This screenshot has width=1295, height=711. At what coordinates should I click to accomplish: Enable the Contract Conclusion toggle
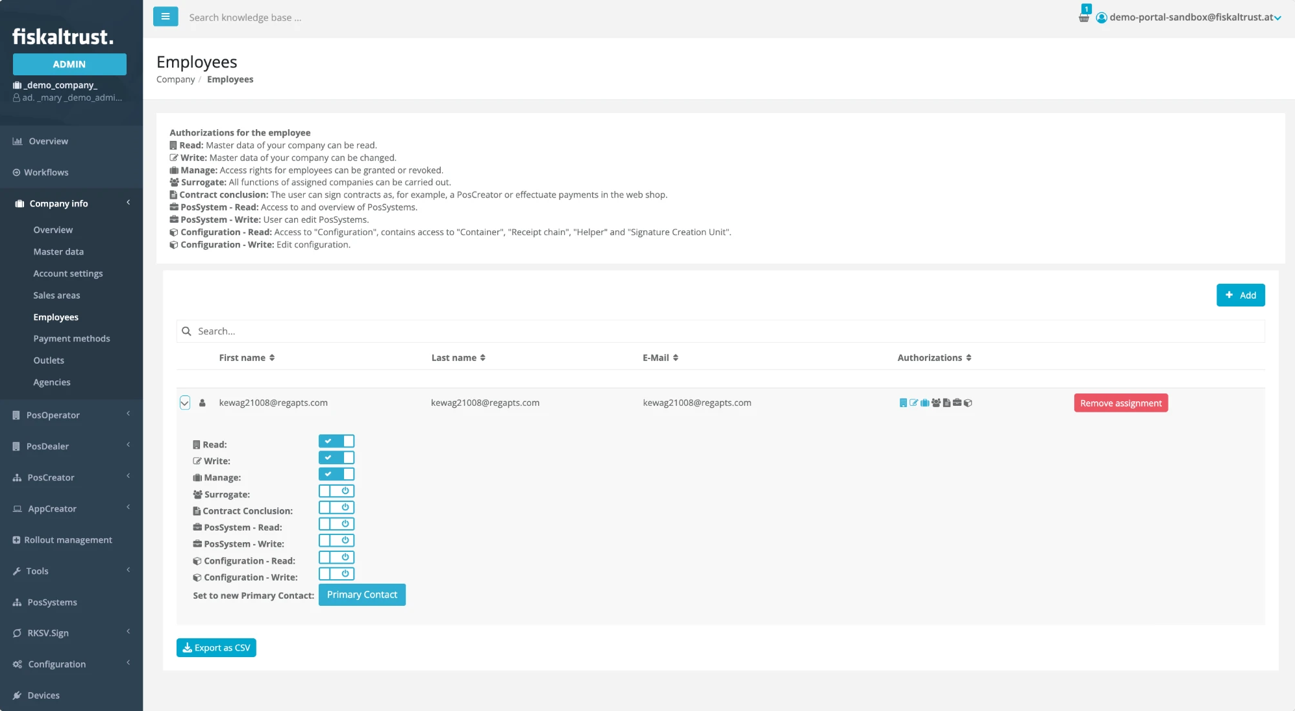(x=336, y=508)
